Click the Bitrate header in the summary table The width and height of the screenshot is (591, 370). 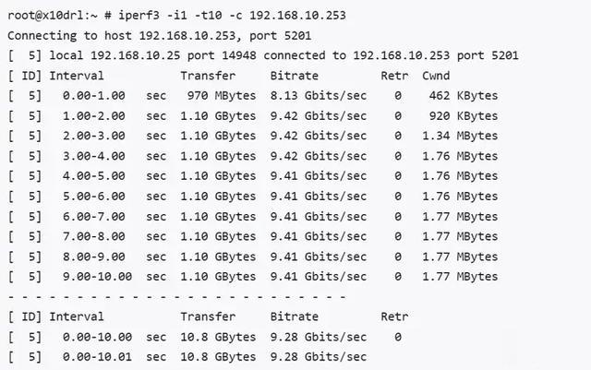click(294, 316)
